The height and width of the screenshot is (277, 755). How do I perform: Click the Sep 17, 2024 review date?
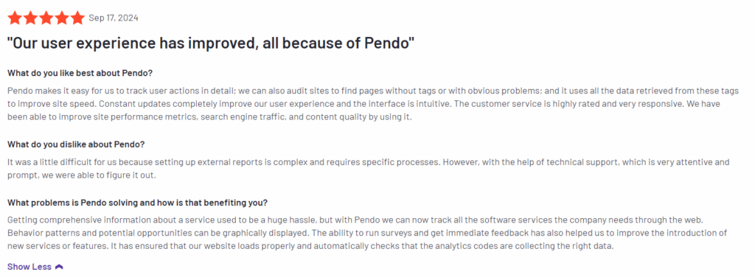(x=114, y=18)
